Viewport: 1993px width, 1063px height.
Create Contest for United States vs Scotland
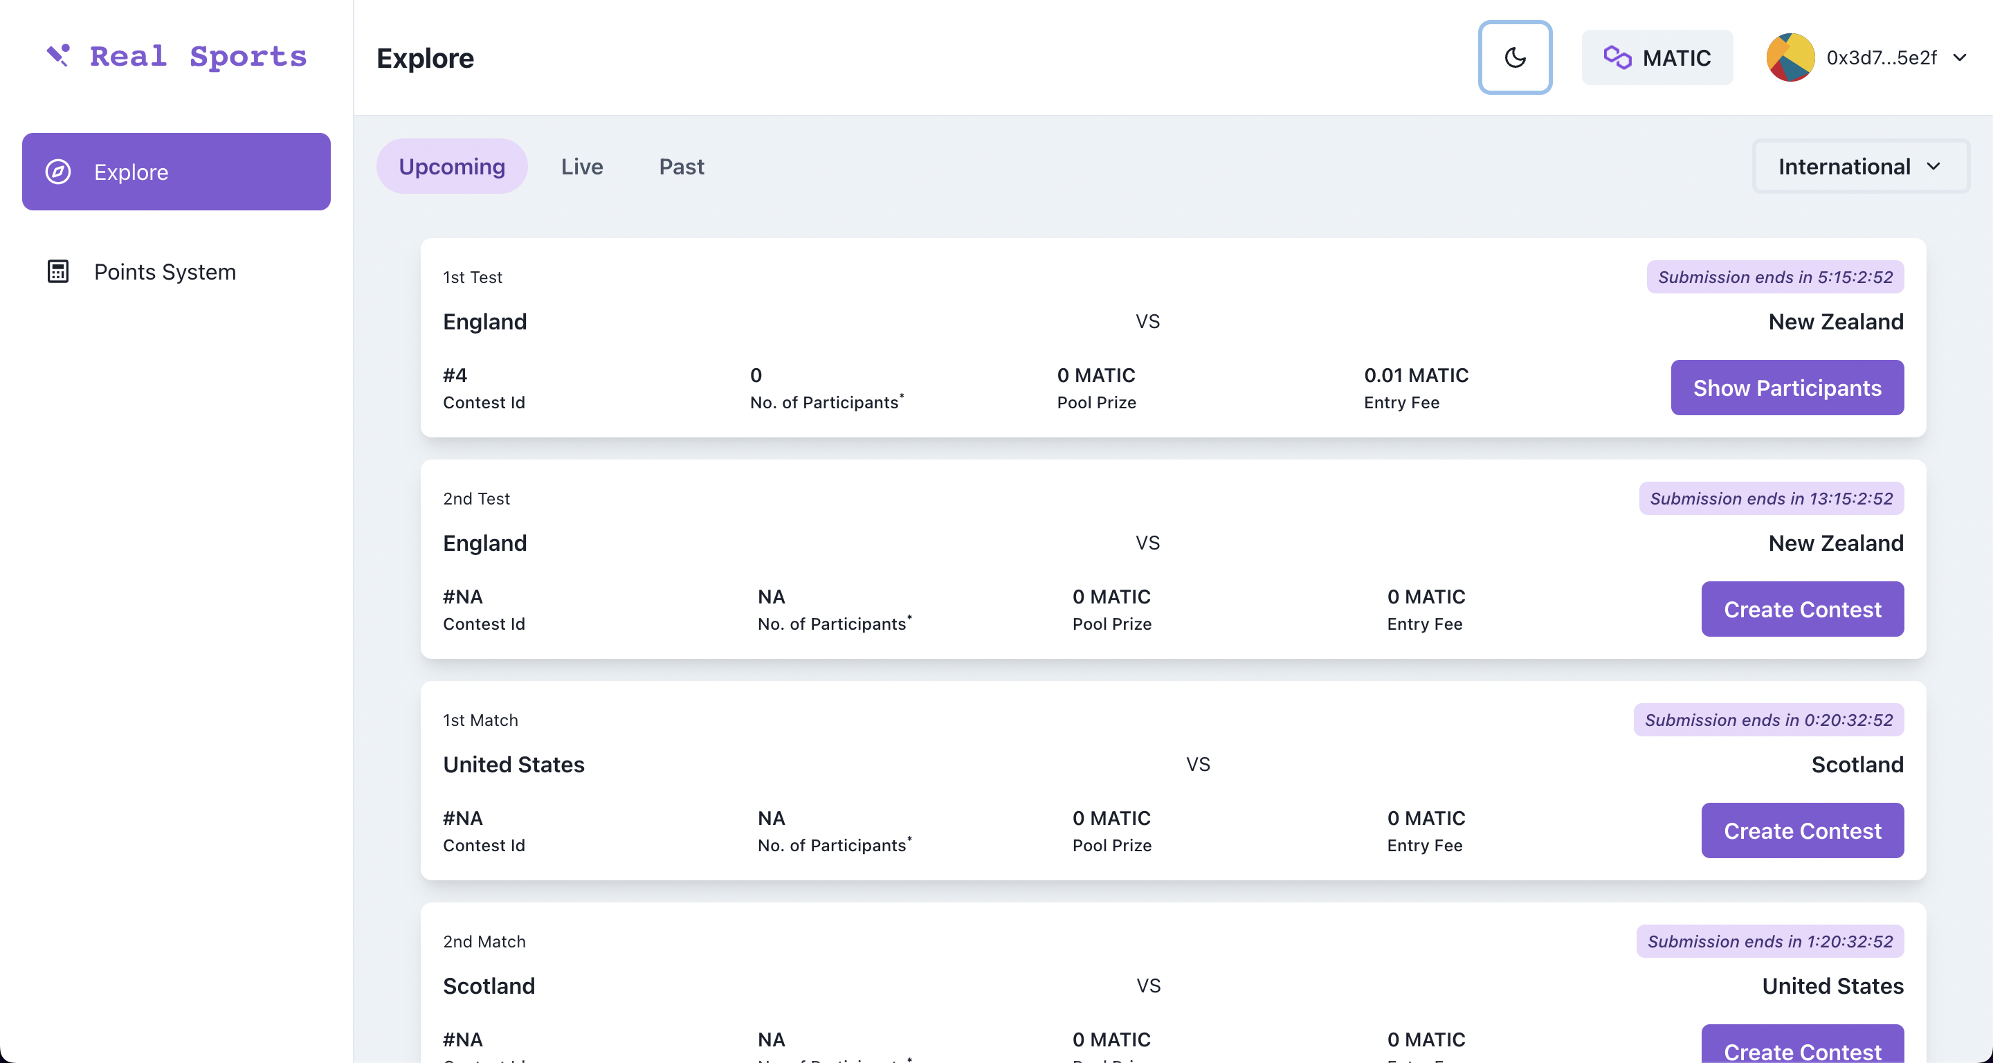pyautogui.click(x=1801, y=830)
